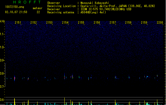Select observer name Masayuki Kobayashi
The width and height of the screenshot is (166, 105).
coord(95,3)
